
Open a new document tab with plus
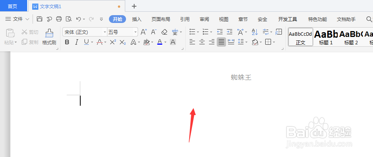(134, 6)
